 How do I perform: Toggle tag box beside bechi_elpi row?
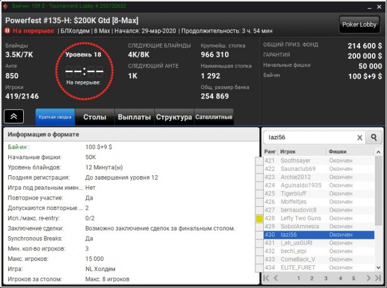(259, 251)
